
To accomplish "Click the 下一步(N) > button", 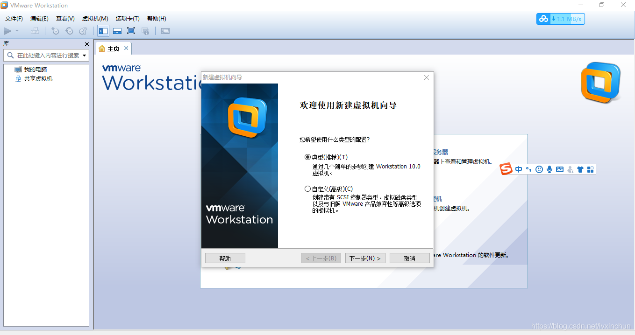I will 365,258.
